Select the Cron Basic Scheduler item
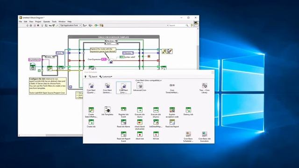 point(188,137)
